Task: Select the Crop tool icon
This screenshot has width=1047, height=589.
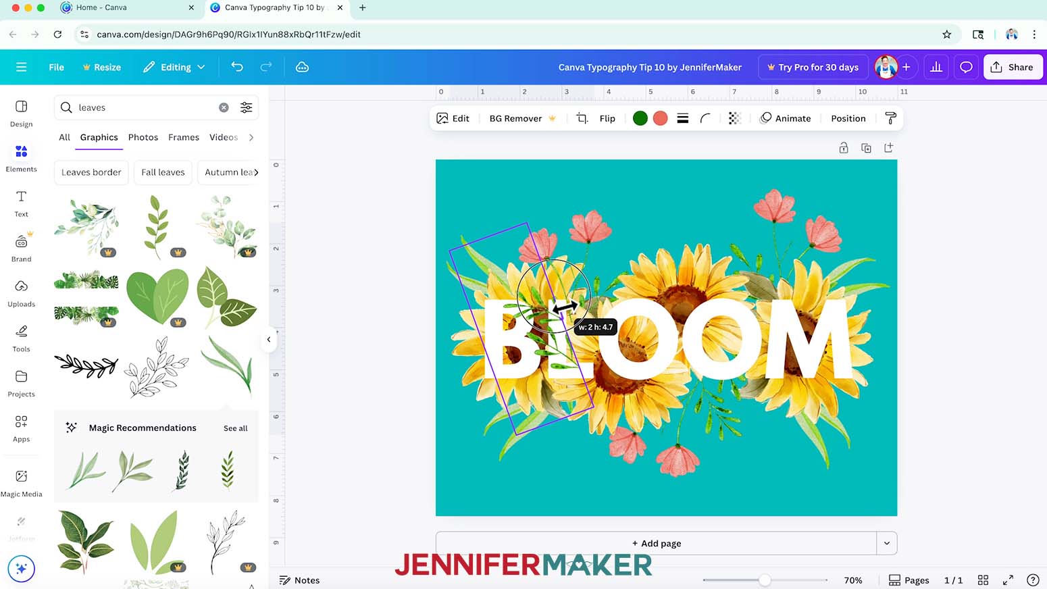Action: [x=582, y=118]
